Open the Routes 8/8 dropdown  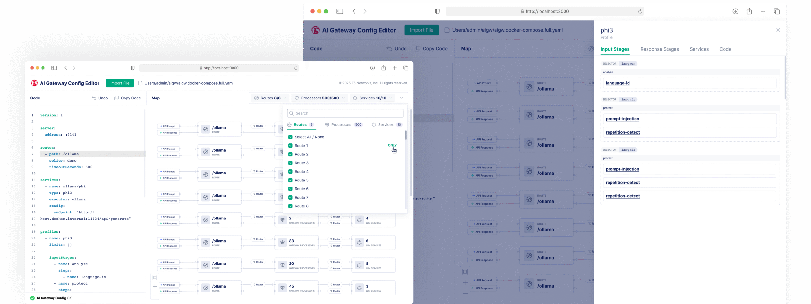(x=270, y=98)
